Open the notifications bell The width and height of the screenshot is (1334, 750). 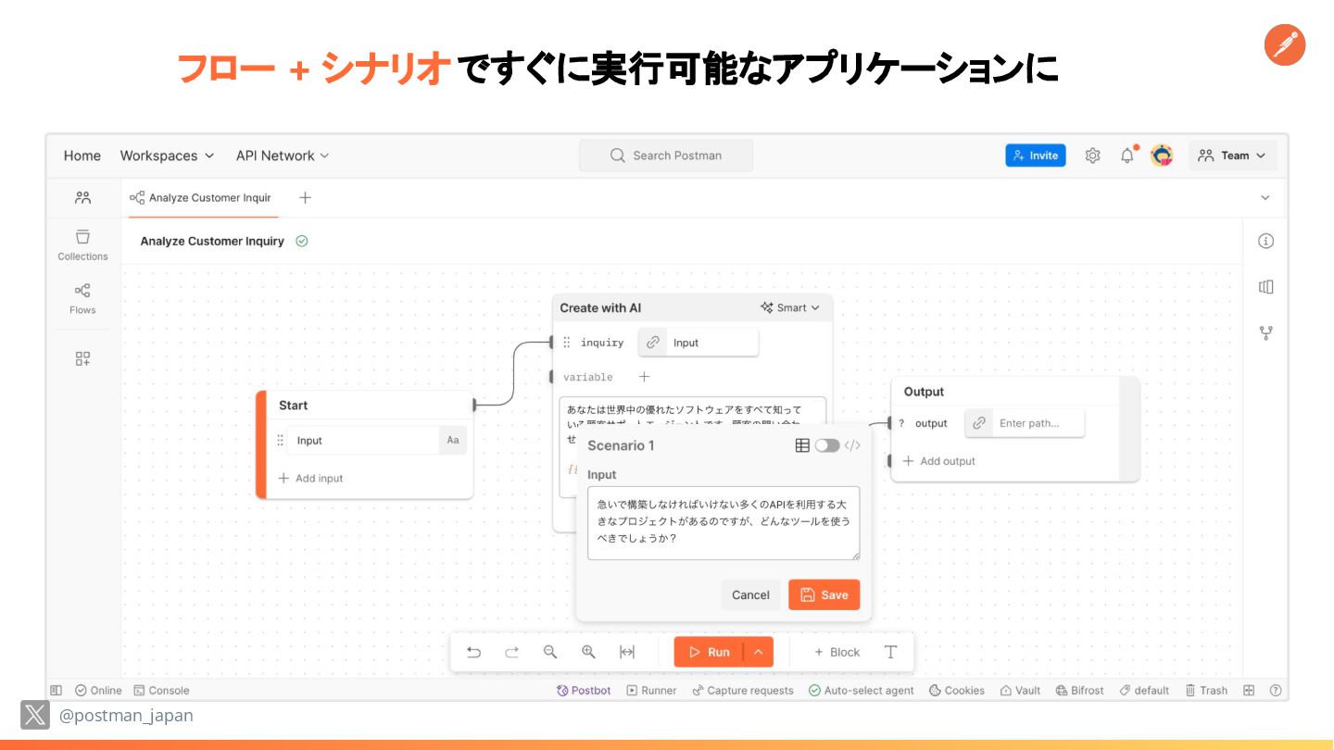point(1126,156)
